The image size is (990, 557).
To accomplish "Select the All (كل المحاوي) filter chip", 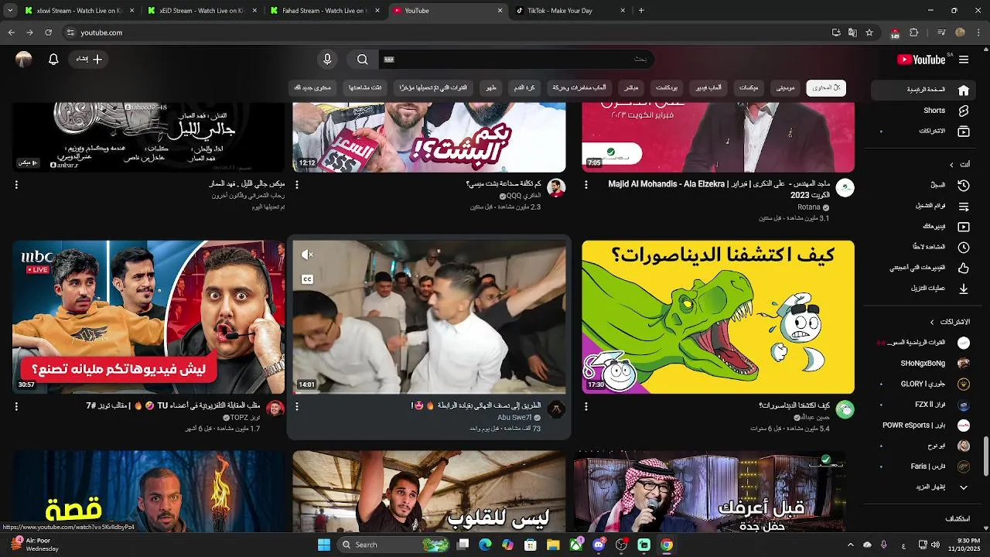I will (x=826, y=87).
